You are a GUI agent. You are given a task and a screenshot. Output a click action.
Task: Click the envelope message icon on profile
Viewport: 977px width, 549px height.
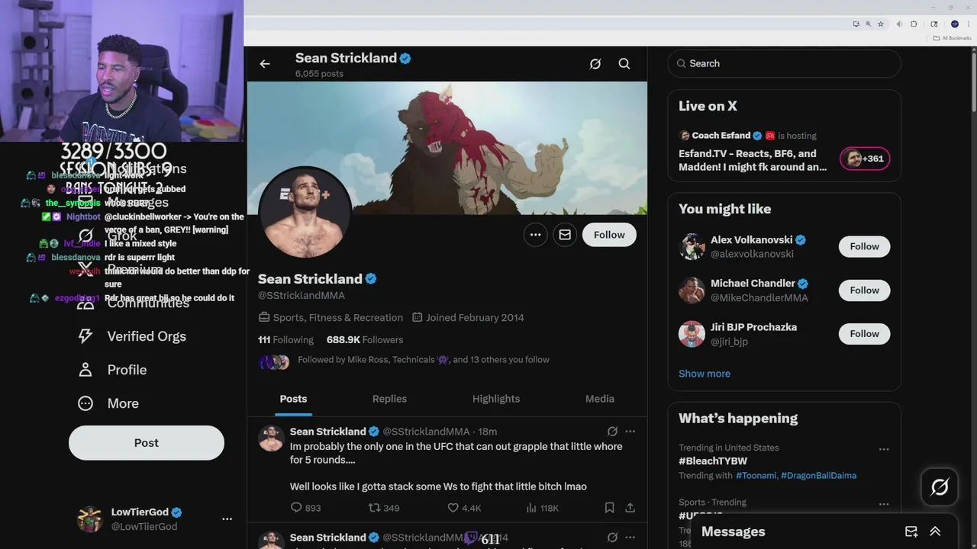click(x=565, y=235)
